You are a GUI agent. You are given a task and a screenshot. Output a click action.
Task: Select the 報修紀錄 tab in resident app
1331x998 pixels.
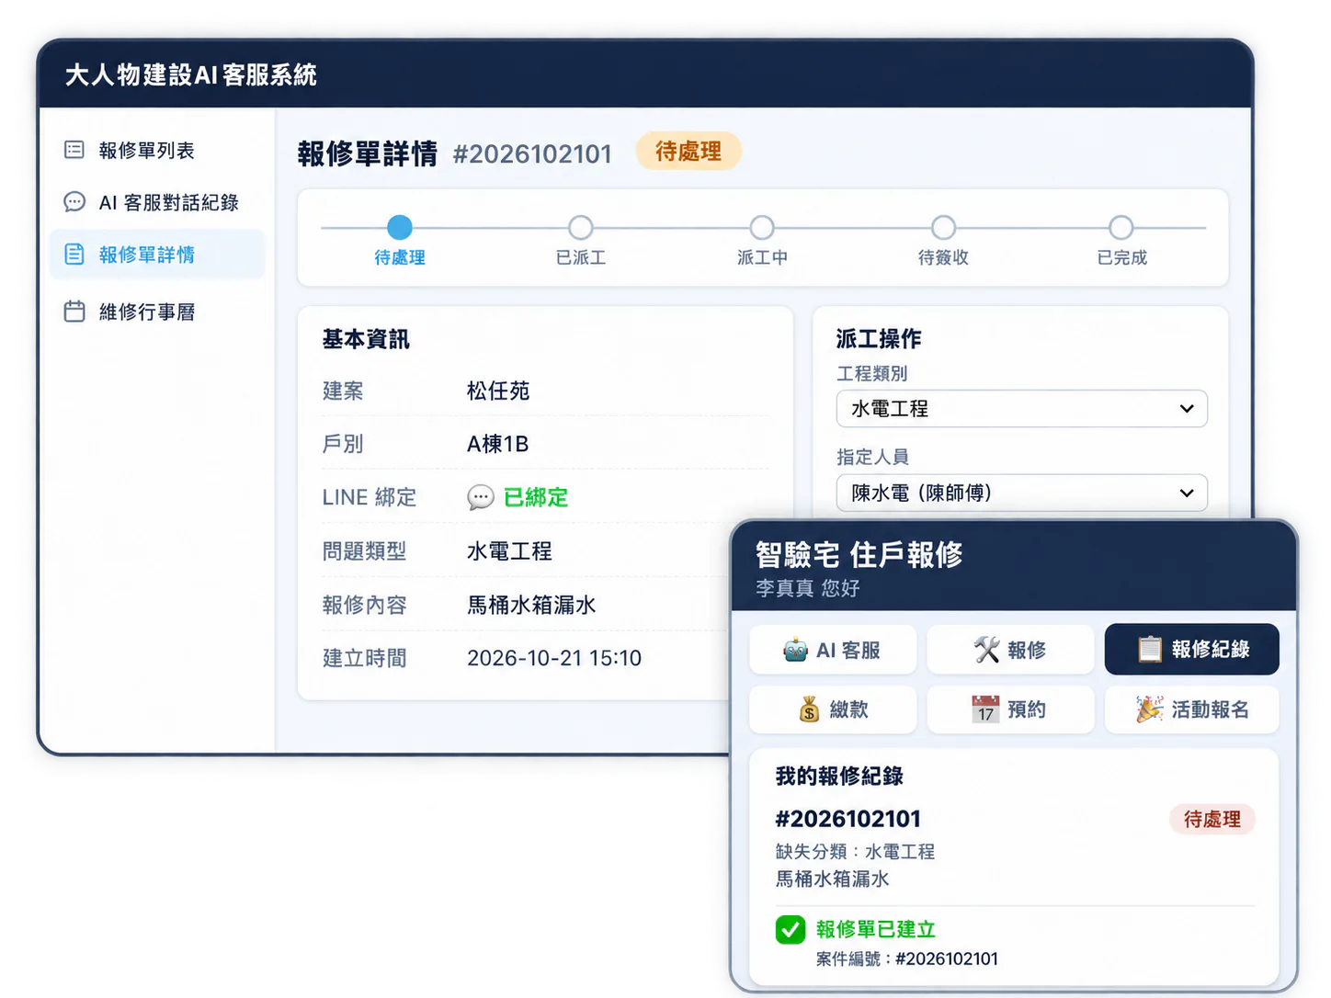(x=1191, y=650)
